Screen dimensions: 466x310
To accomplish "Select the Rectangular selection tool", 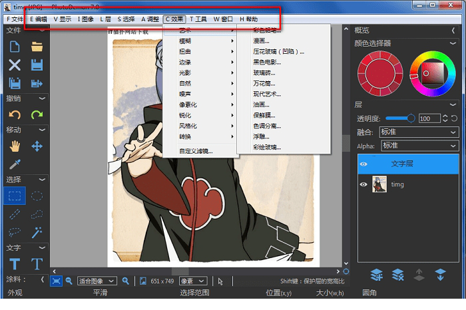I will pos(15,196).
